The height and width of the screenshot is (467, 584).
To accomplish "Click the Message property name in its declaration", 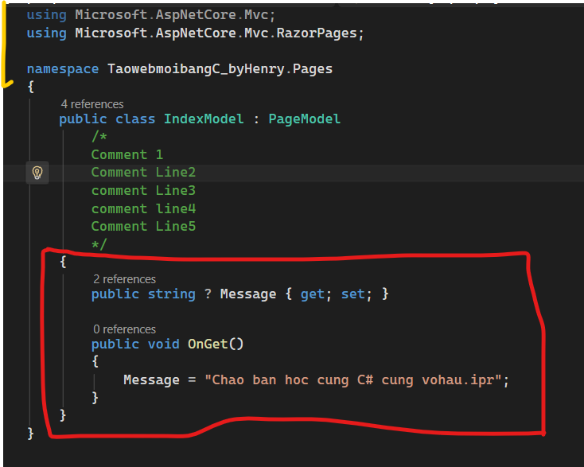I will coord(248,294).
